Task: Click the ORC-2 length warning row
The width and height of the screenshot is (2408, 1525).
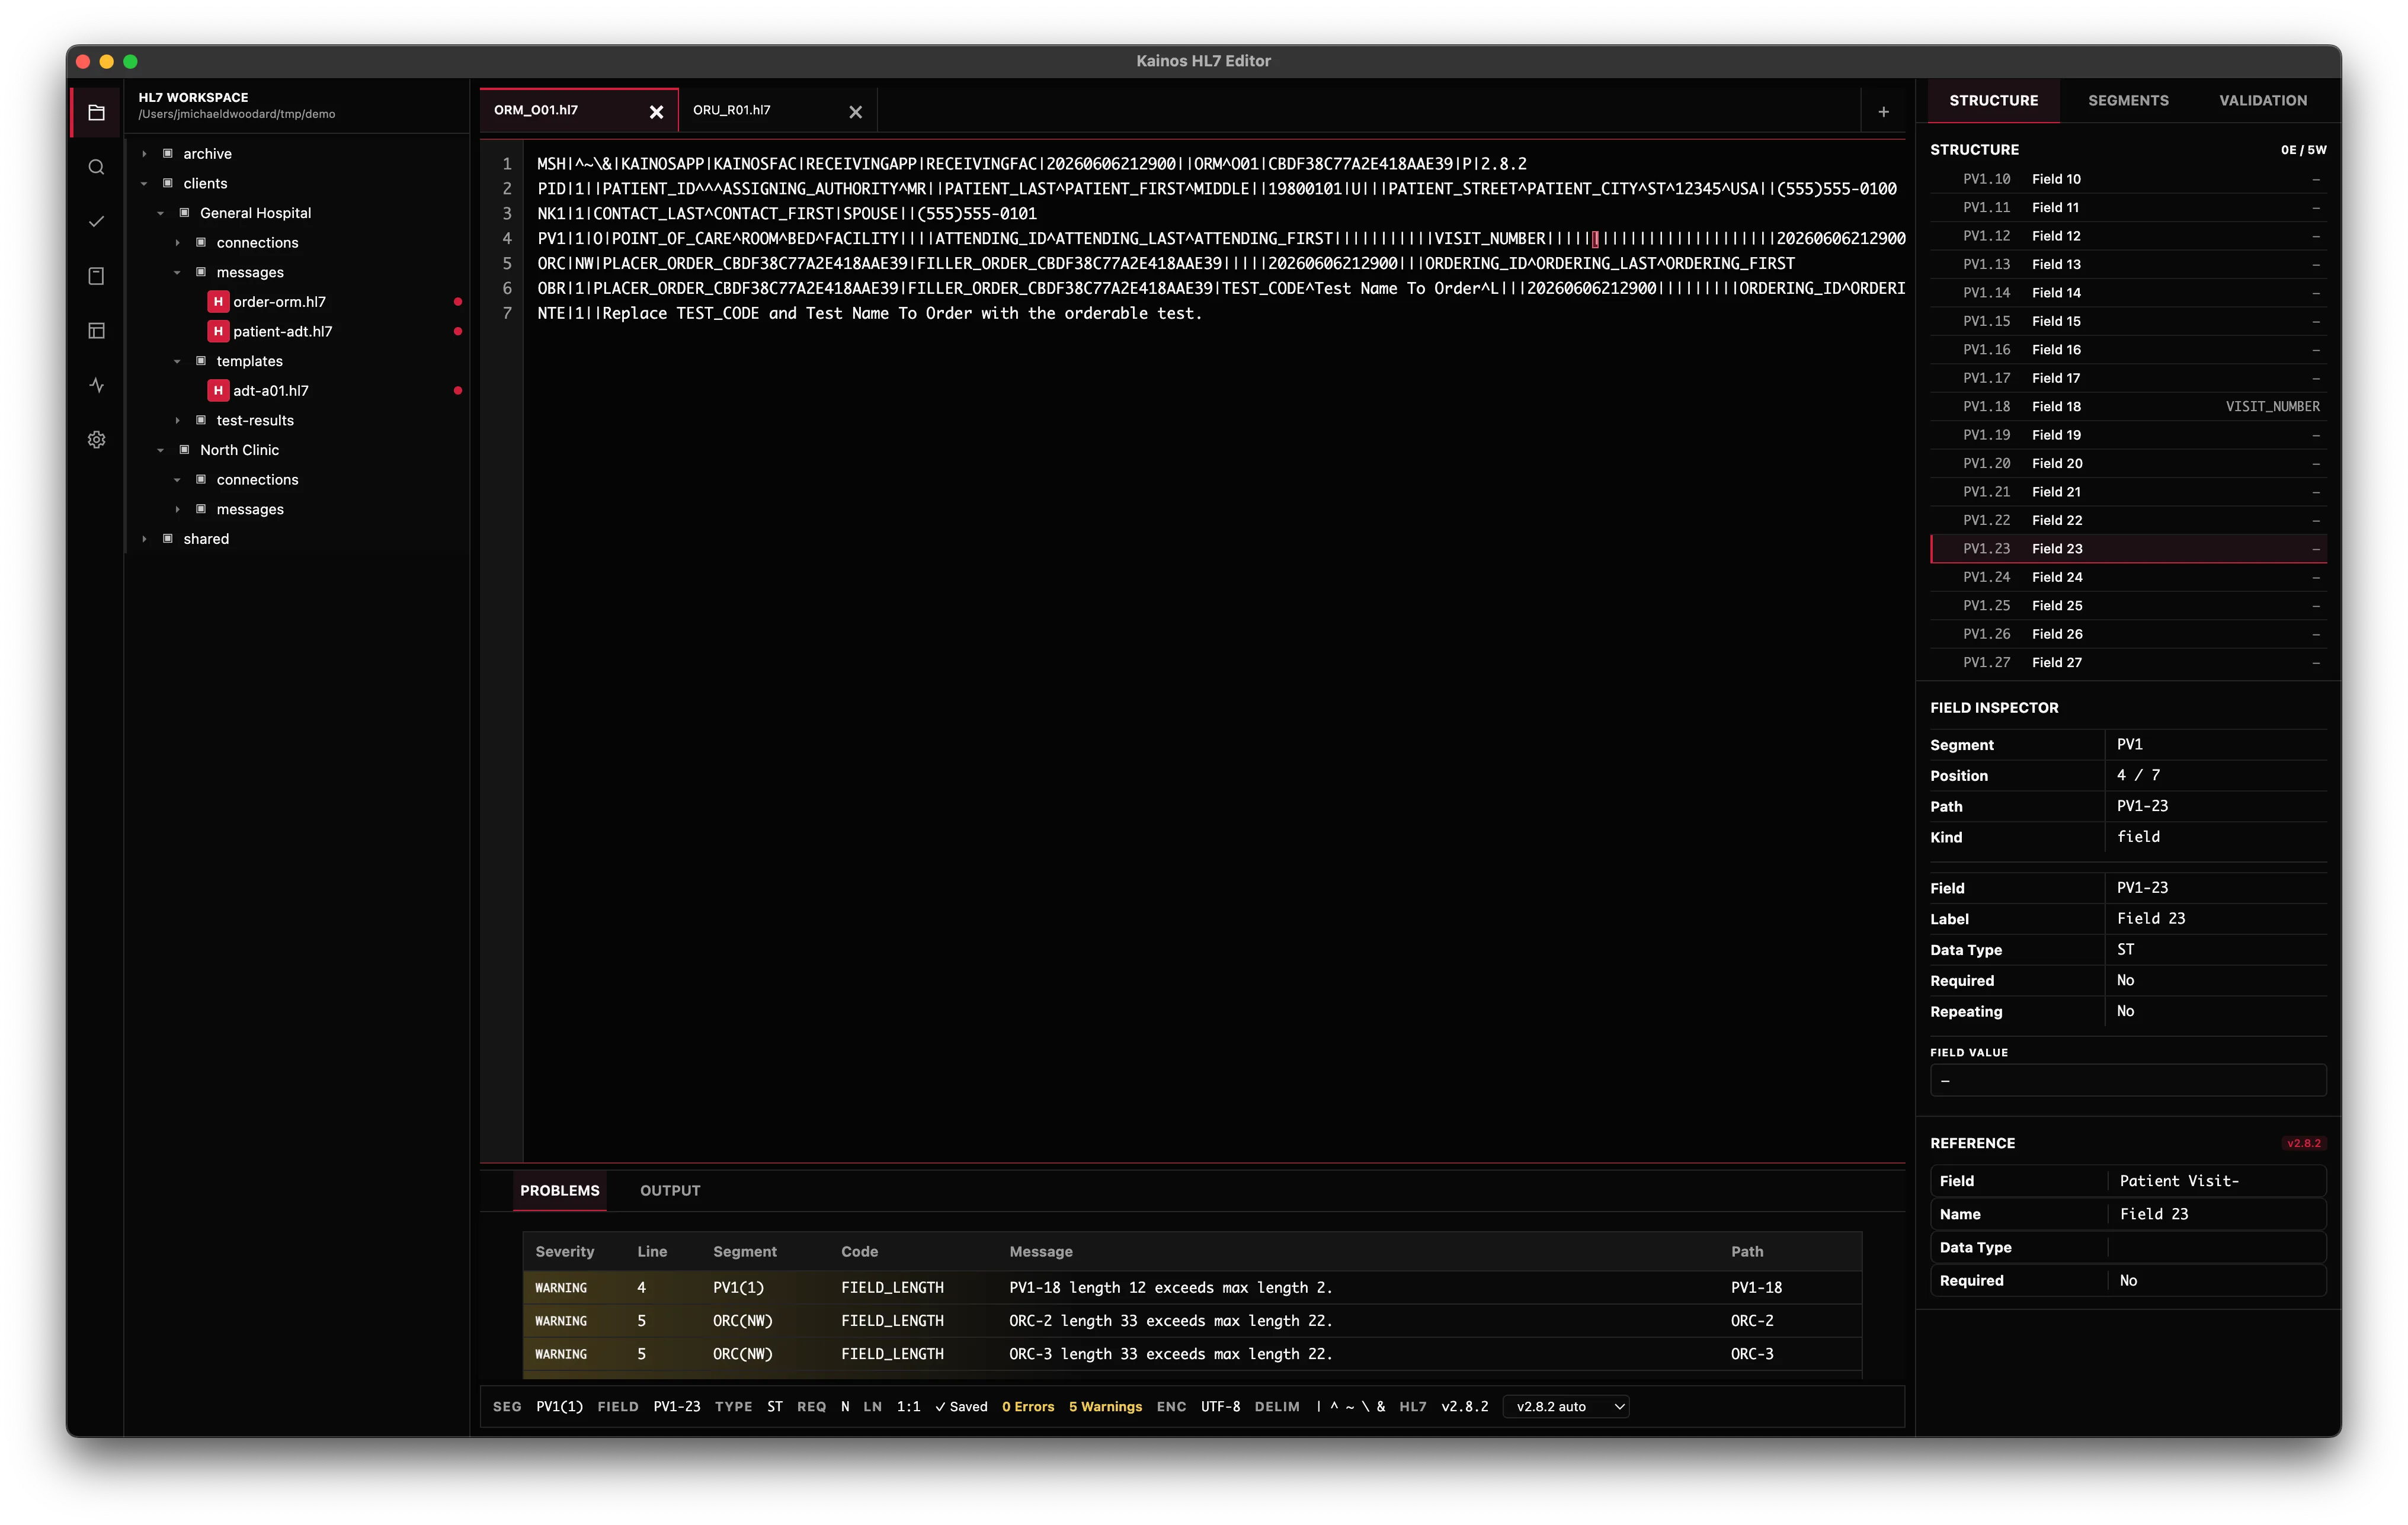Action: click(1192, 1320)
